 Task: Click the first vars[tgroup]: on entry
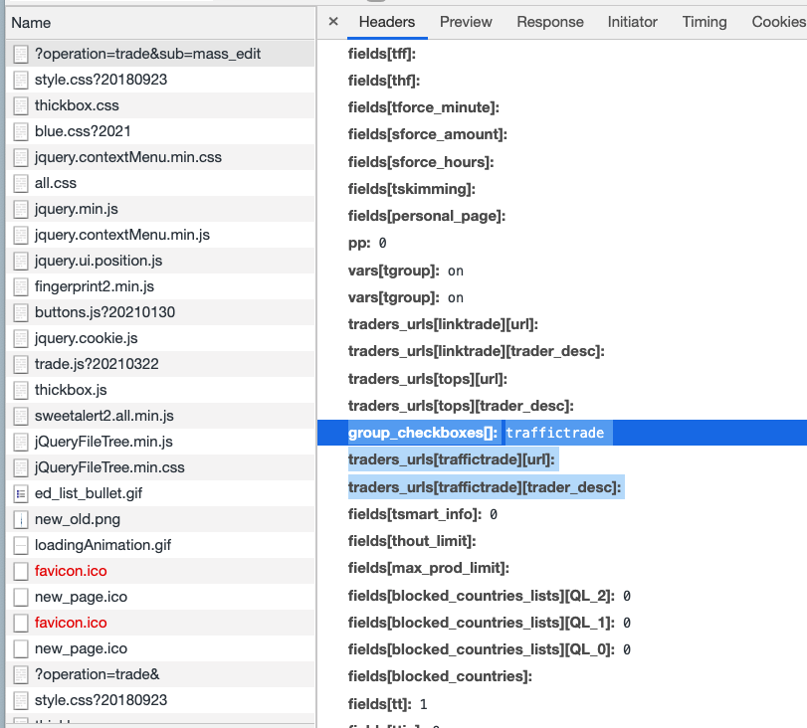(406, 271)
